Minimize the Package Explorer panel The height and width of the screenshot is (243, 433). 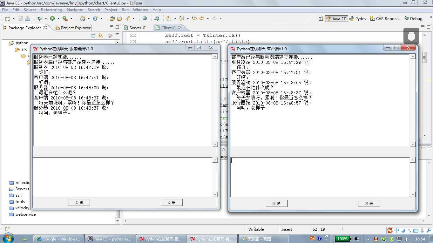coord(112,27)
